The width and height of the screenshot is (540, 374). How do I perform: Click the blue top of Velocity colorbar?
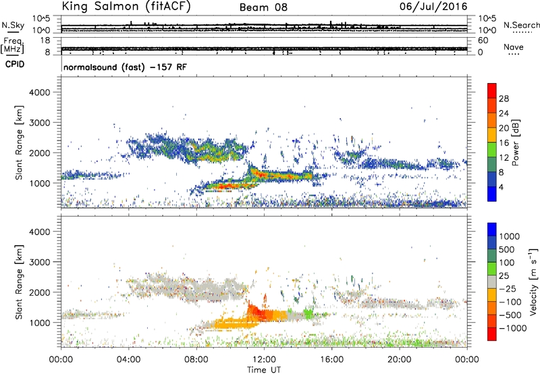click(492, 230)
